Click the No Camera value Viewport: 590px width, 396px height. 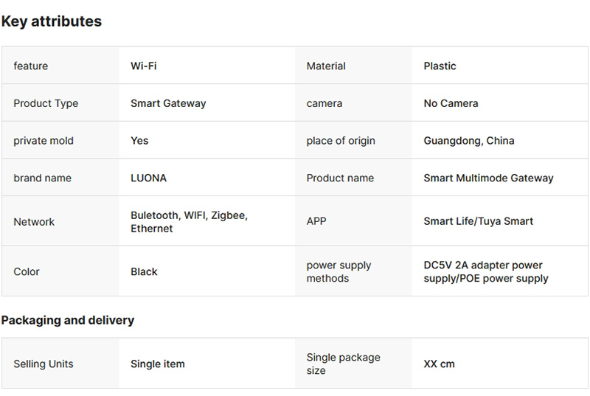451,103
